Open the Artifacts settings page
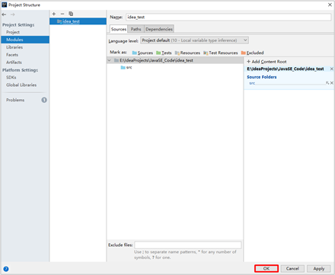The image size is (335, 275). (x=14, y=62)
